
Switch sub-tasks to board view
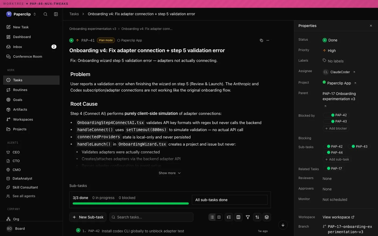click(x=219, y=217)
